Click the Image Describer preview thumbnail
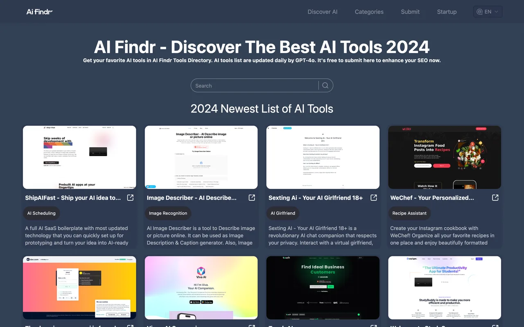The height and width of the screenshot is (327, 524). coord(201,157)
